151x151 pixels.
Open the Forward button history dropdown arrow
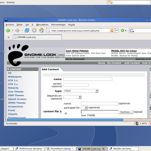pos(22,30)
